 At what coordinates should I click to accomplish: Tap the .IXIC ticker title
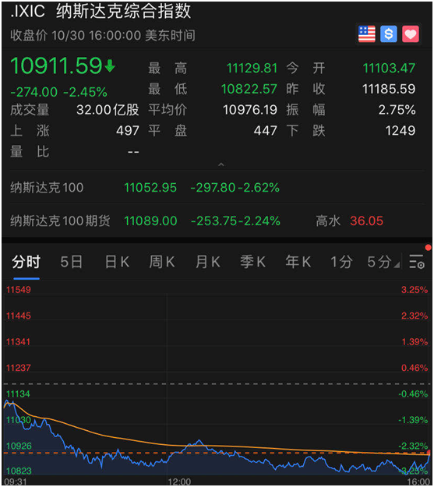click(28, 12)
